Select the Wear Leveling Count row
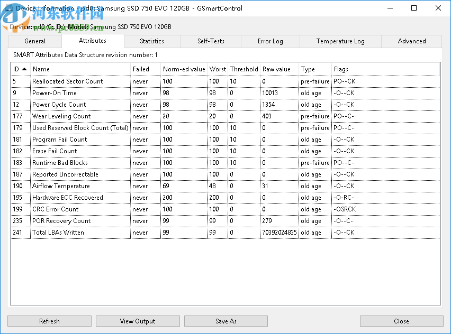The image size is (451, 334). coord(61,116)
